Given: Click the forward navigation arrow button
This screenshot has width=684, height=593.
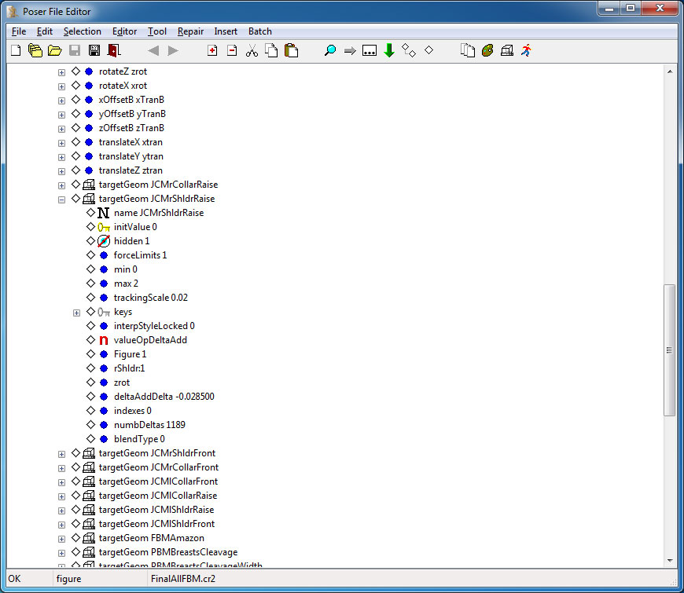Looking at the screenshot, I should coord(172,49).
